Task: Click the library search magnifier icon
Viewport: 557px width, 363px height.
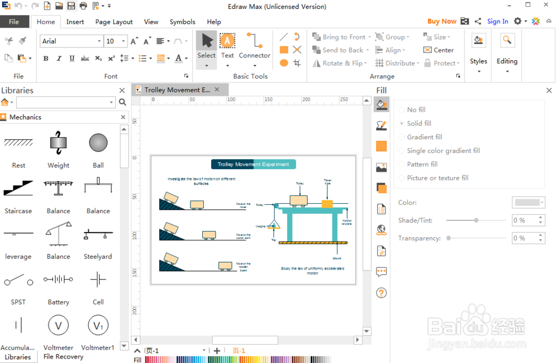Action: [x=123, y=102]
